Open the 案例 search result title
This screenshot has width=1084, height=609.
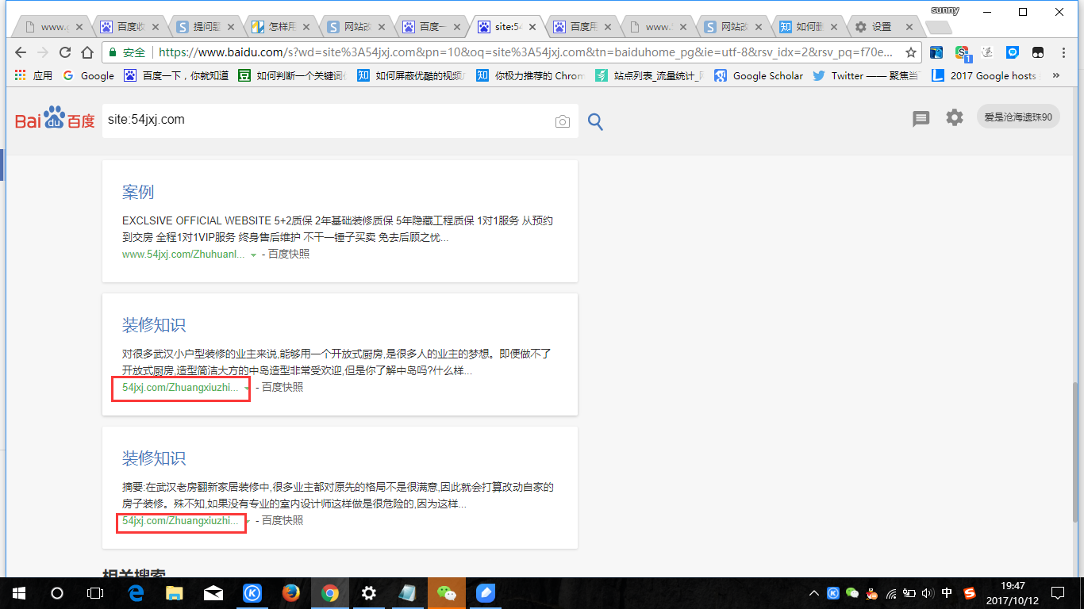tap(138, 192)
